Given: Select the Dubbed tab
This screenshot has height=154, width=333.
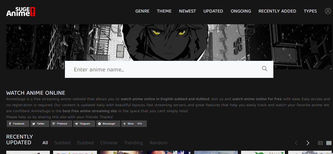Looking at the screenshot, I should [85, 143].
